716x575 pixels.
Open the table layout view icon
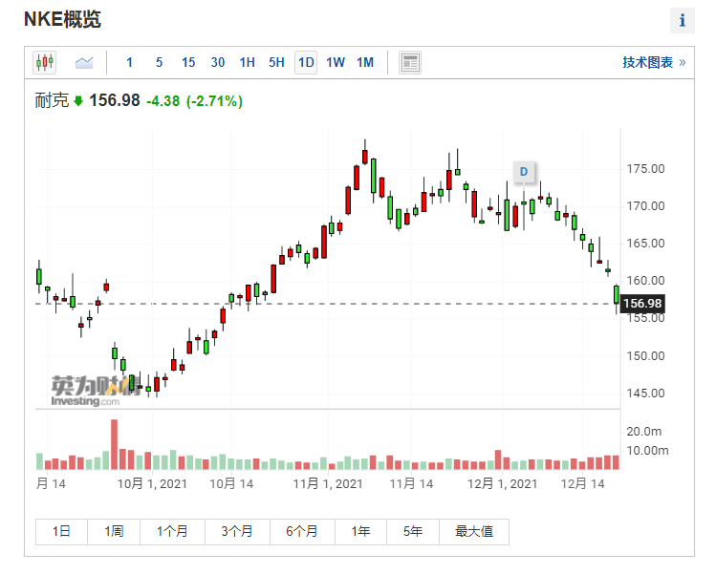tap(410, 62)
